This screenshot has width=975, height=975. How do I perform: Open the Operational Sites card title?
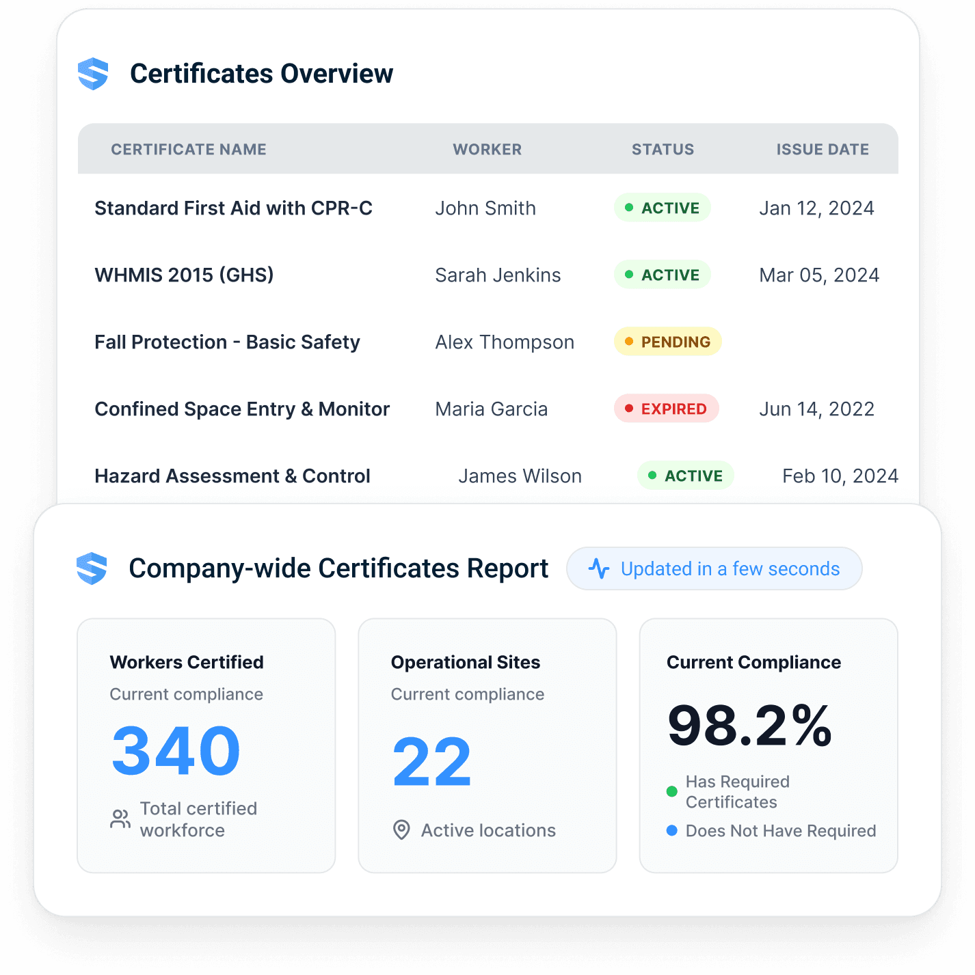[x=466, y=662]
